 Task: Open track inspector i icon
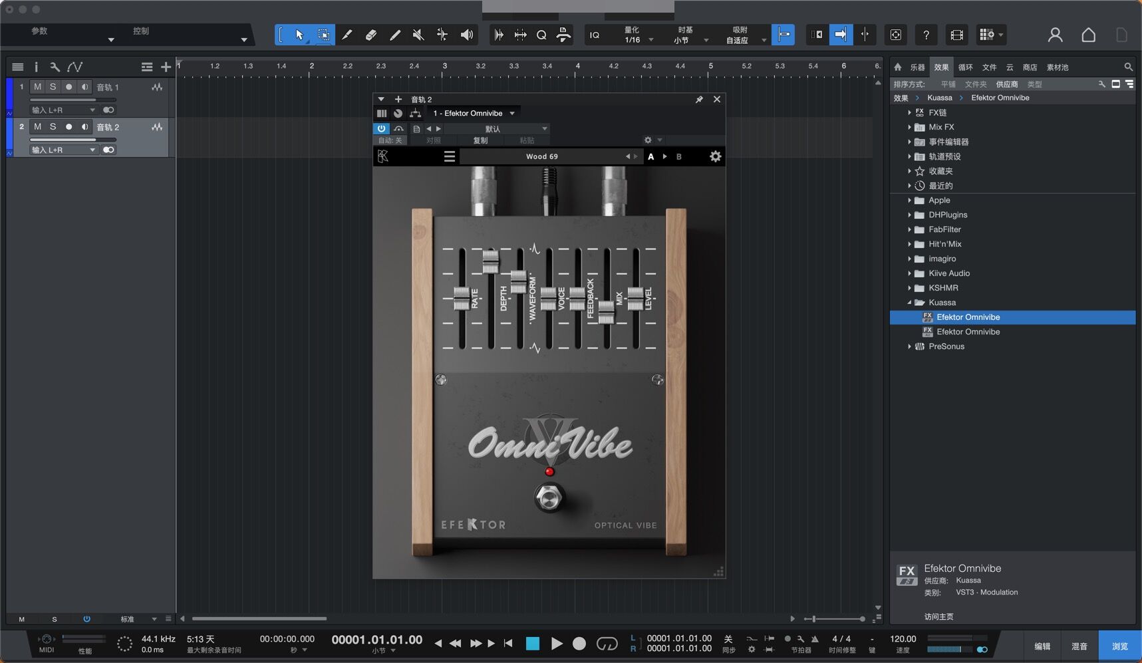(36, 66)
